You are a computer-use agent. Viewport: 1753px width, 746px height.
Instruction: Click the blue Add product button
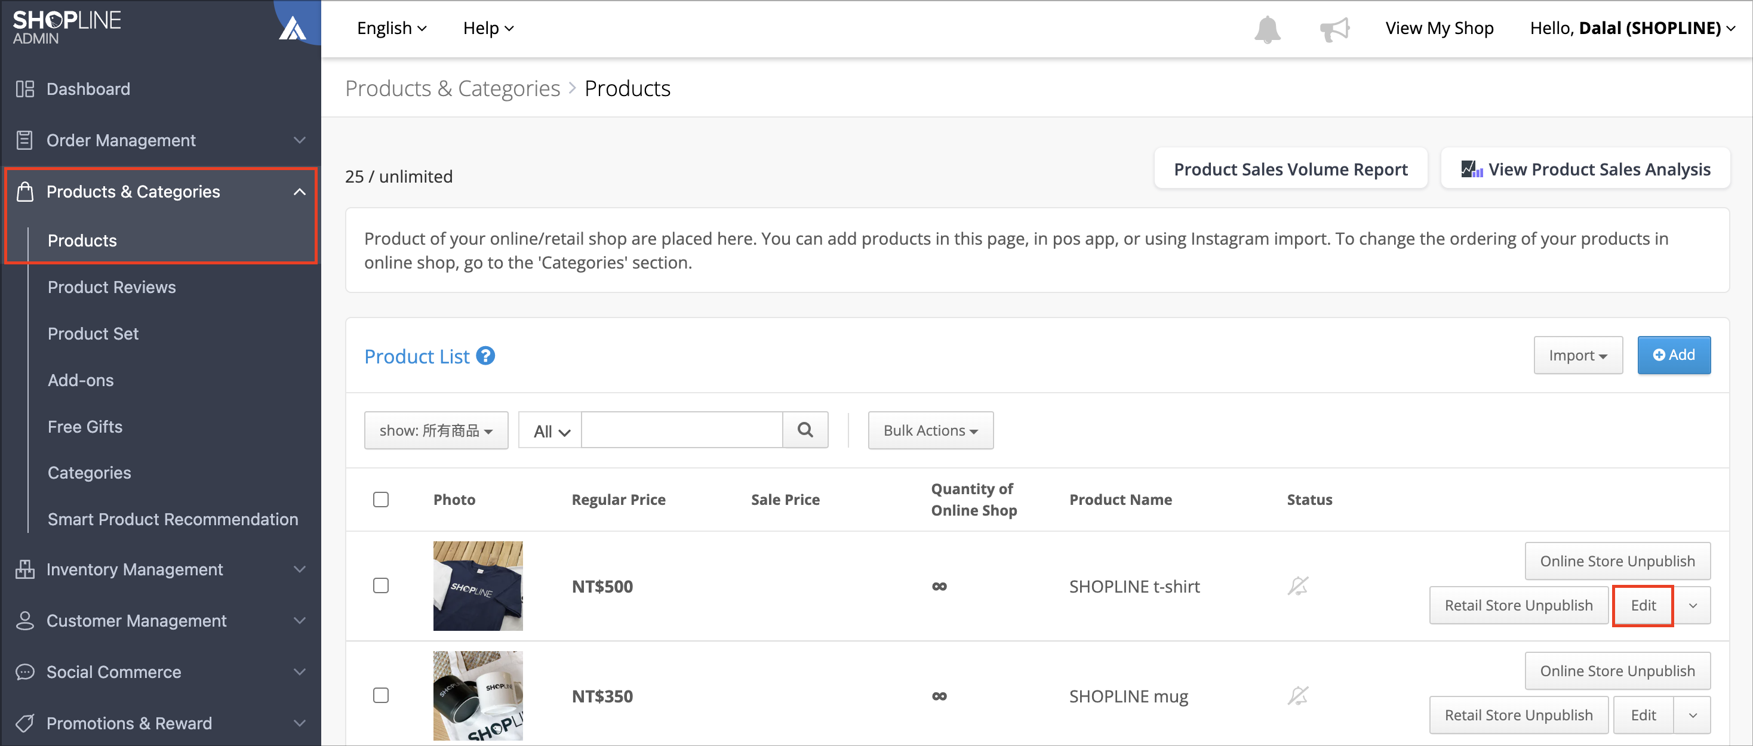pyautogui.click(x=1674, y=355)
